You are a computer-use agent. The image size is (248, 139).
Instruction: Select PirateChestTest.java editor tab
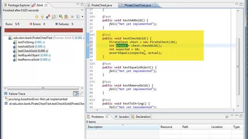[x=137, y=5]
